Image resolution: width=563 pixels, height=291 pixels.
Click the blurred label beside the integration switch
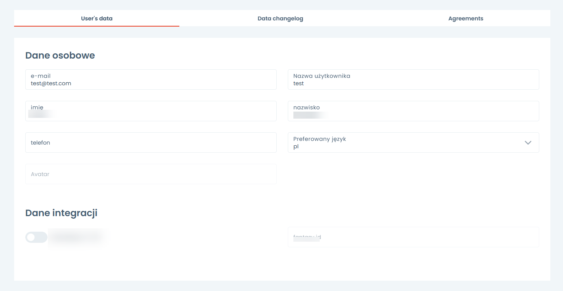pos(76,237)
